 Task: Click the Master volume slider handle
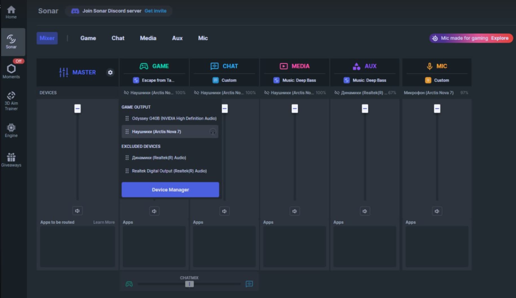pyautogui.click(x=77, y=108)
